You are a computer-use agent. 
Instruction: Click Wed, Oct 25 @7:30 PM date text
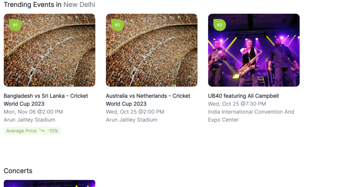237,104
